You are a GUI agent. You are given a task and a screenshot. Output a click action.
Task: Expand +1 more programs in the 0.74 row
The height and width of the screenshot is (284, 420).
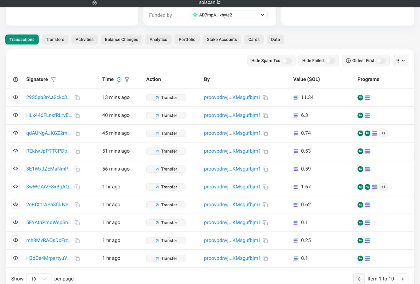point(383,133)
